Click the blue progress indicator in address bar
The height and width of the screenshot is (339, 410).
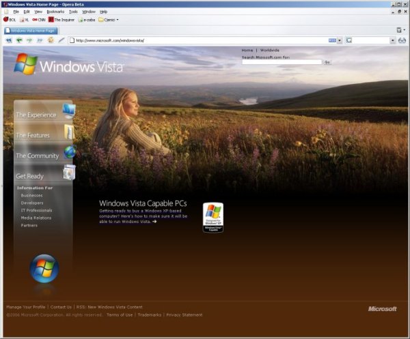click(332, 40)
